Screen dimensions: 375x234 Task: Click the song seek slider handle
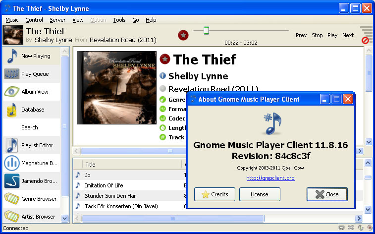click(206, 31)
